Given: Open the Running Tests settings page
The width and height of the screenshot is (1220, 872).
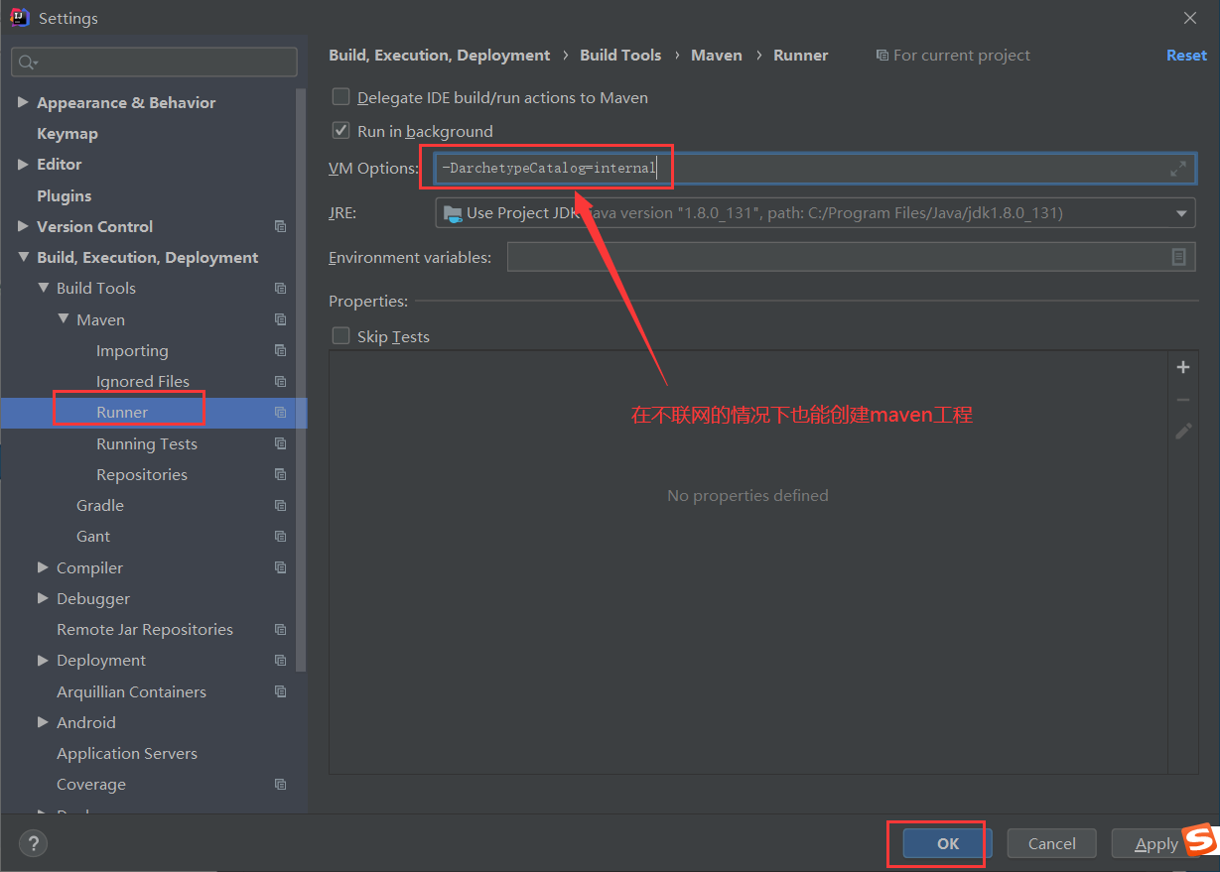Looking at the screenshot, I should tap(147, 443).
